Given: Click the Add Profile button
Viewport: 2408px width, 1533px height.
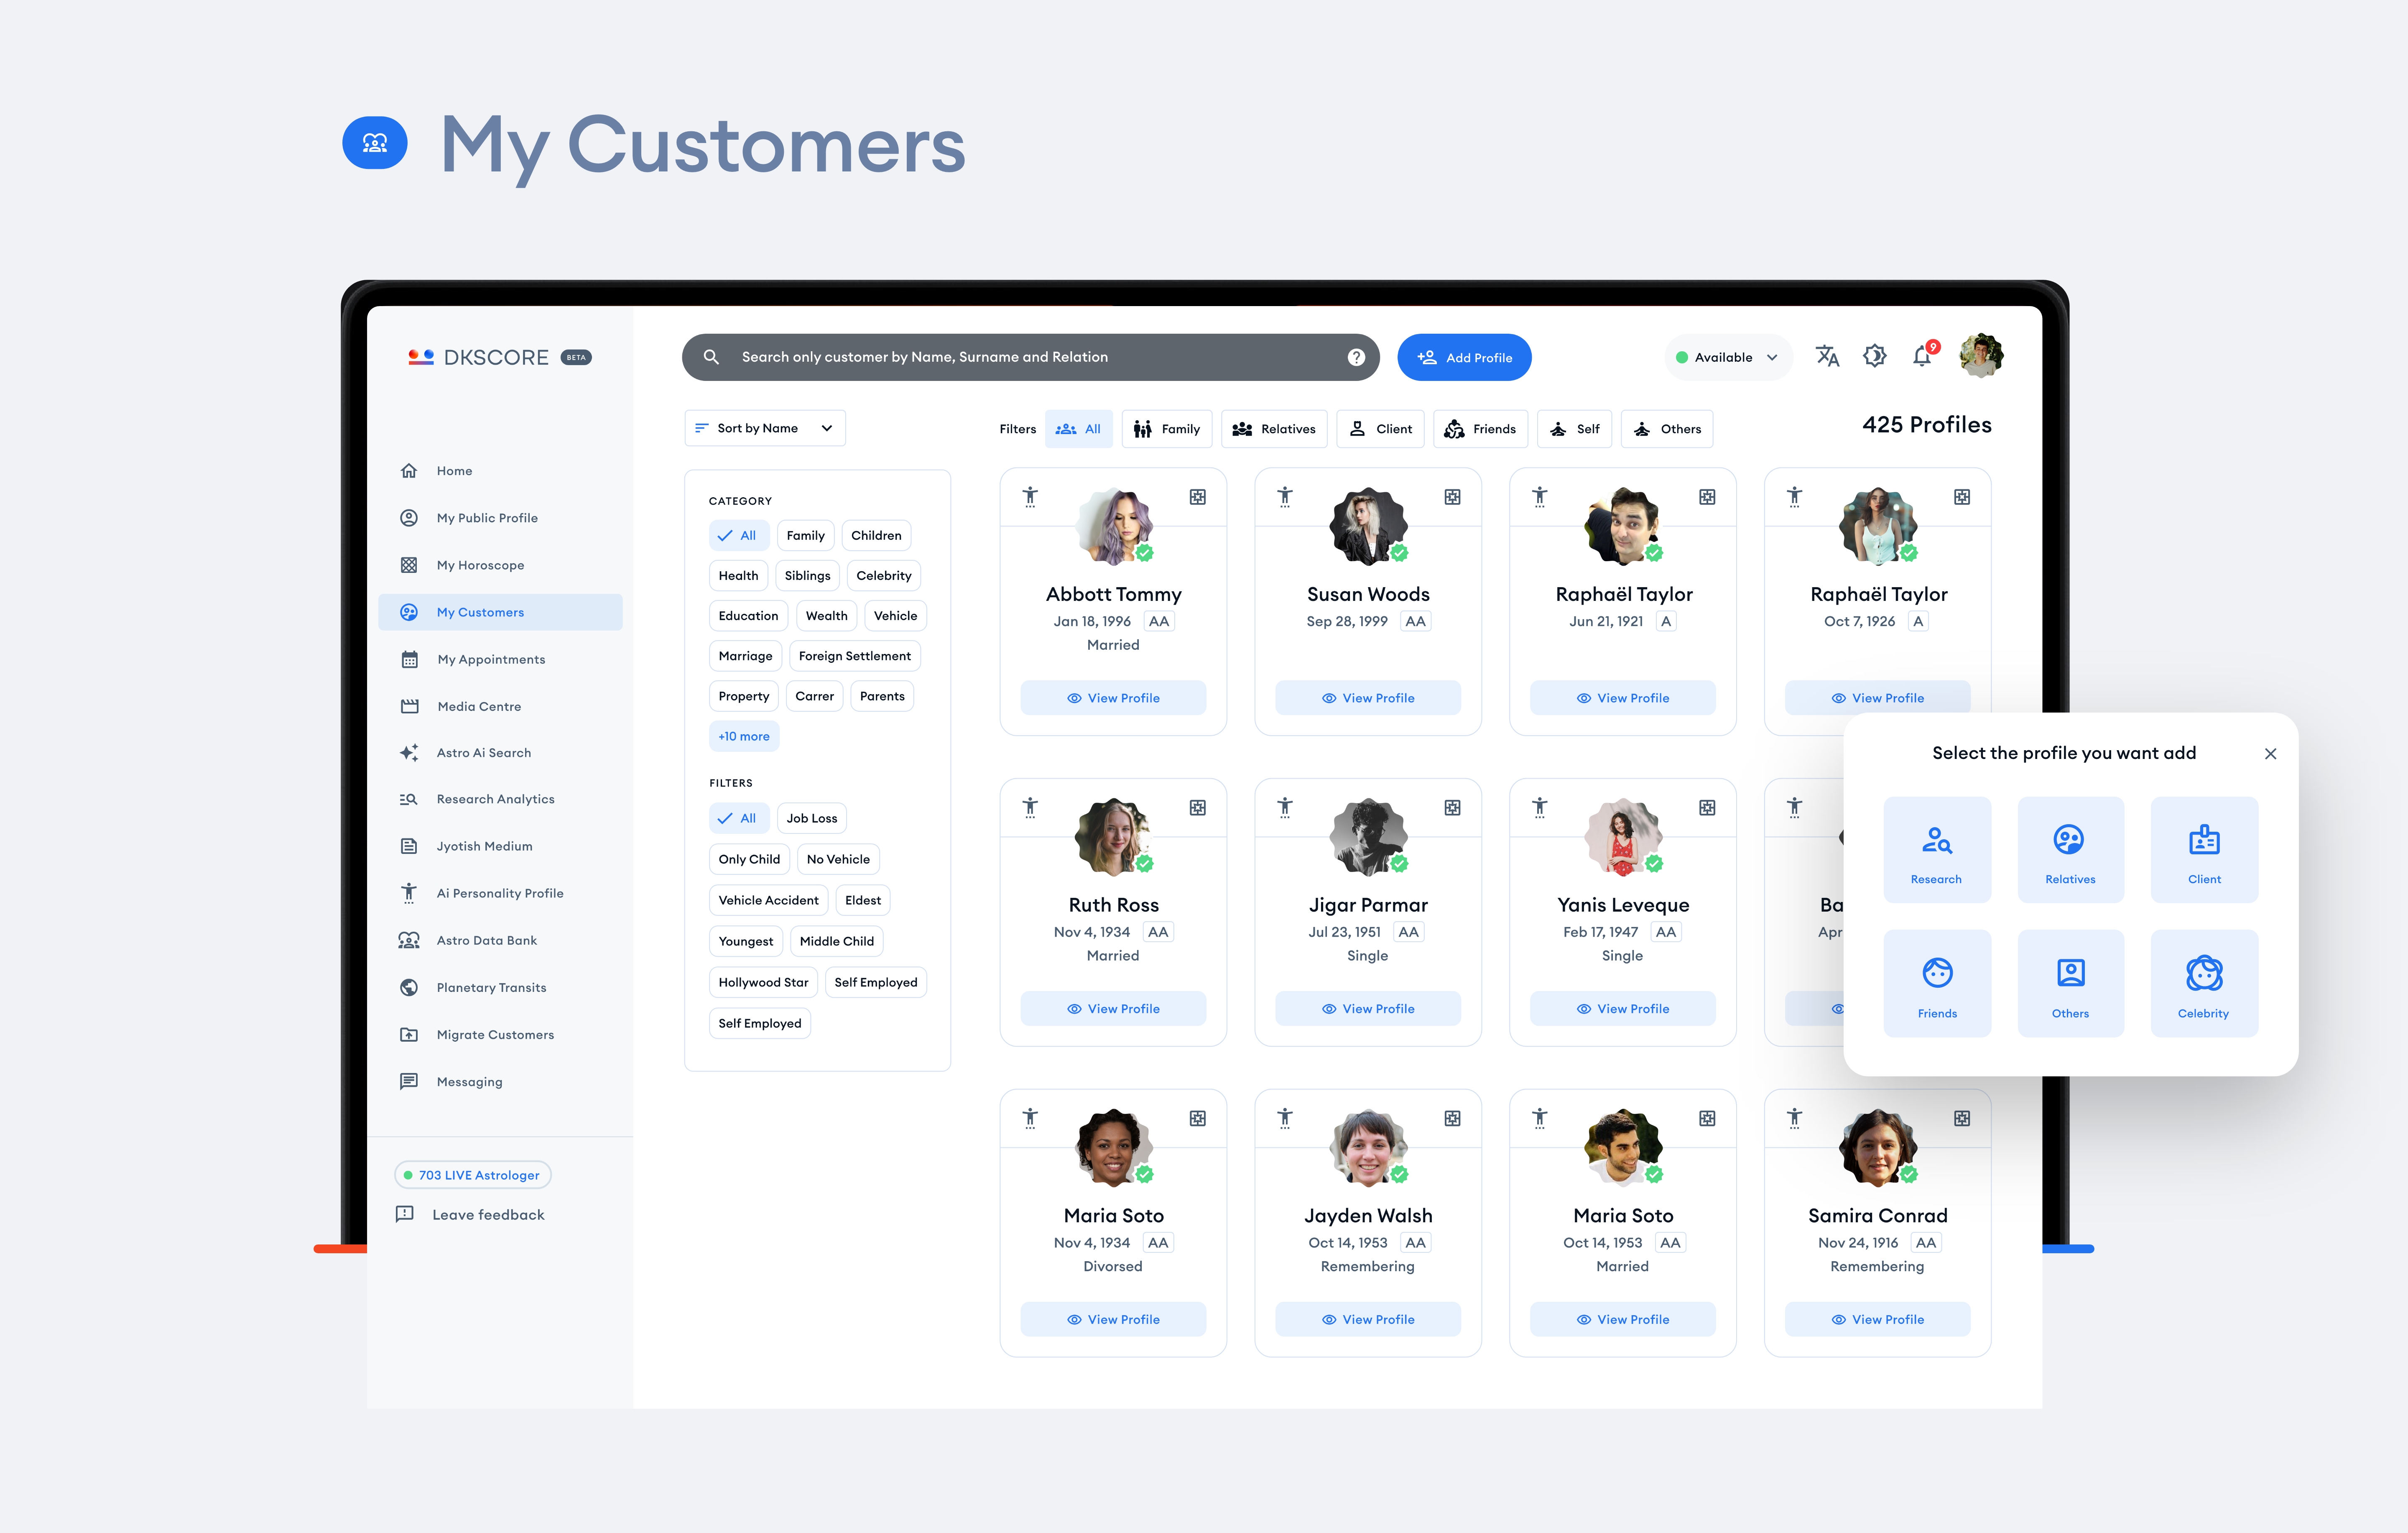Looking at the screenshot, I should (1464, 357).
